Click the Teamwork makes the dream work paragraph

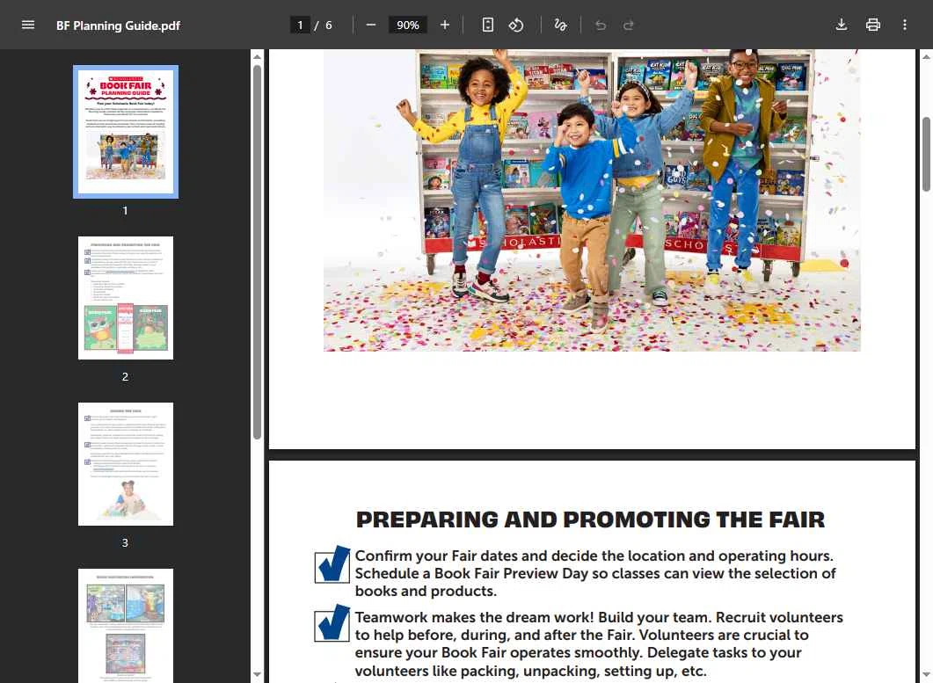point(599,643)
